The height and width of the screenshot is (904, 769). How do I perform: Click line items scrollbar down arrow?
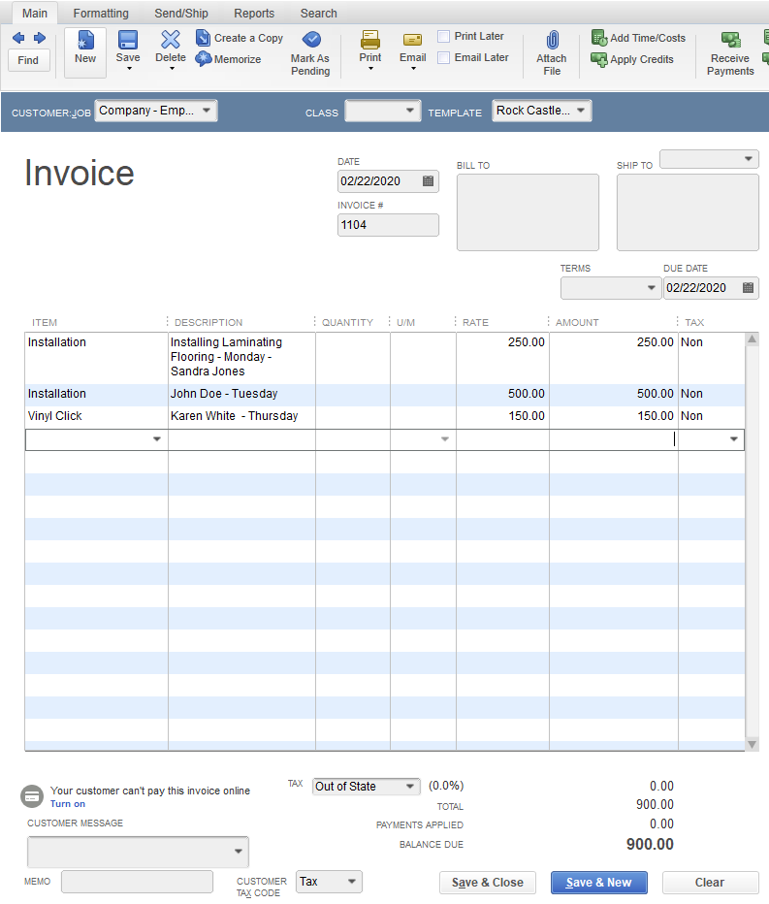752,744
